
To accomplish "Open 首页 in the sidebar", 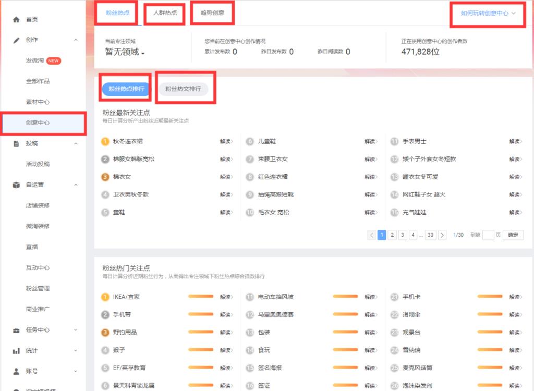I will click(32, 19).
